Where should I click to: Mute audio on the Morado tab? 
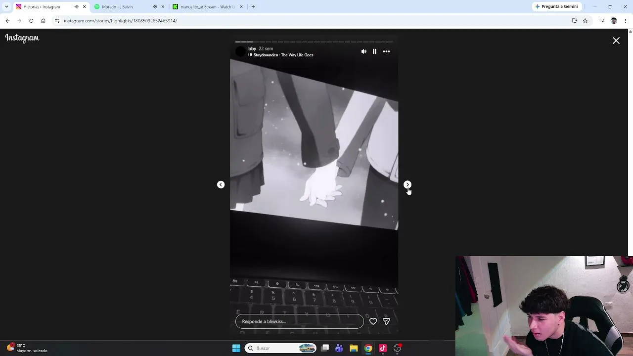tap(155, 7)
